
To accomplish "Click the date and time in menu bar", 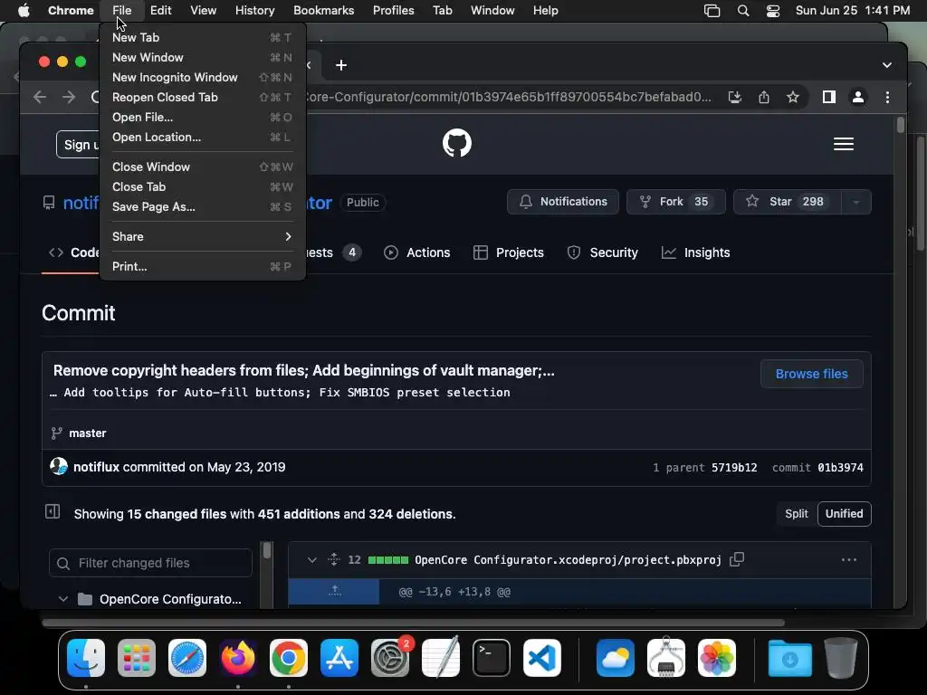I will [853, 11].
